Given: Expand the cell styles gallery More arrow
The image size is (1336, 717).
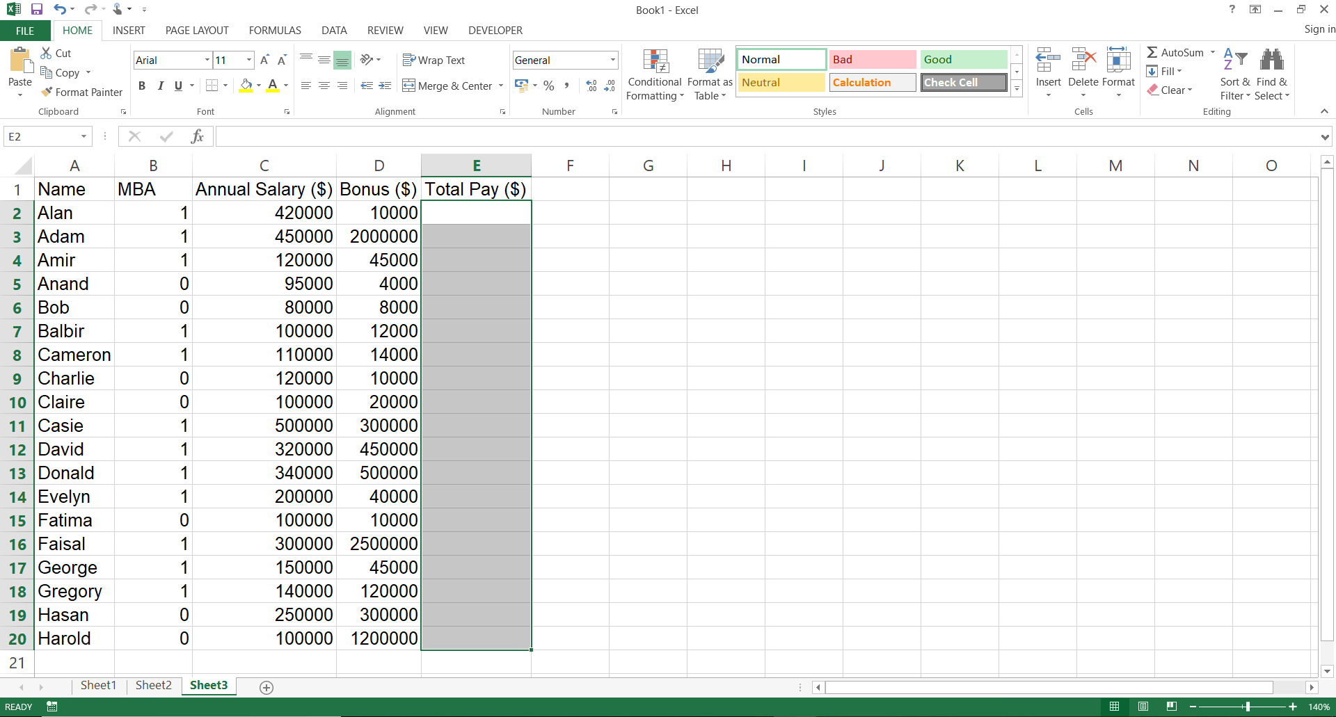Looking at the screenshot, I should point(1017,88).
